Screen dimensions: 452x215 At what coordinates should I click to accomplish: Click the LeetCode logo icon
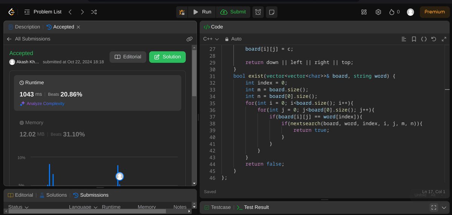coord(11,12)
